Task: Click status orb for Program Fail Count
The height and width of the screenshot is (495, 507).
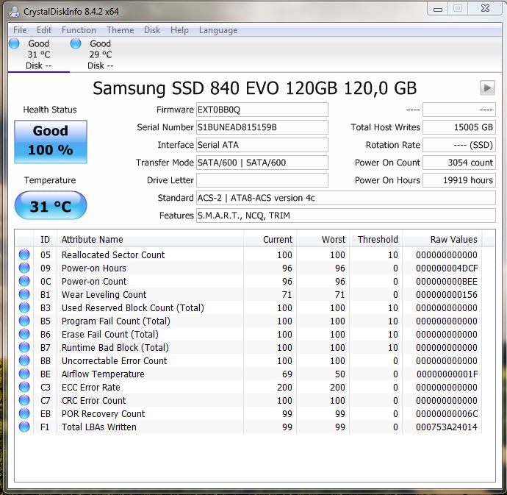Action: click(24, 321)
